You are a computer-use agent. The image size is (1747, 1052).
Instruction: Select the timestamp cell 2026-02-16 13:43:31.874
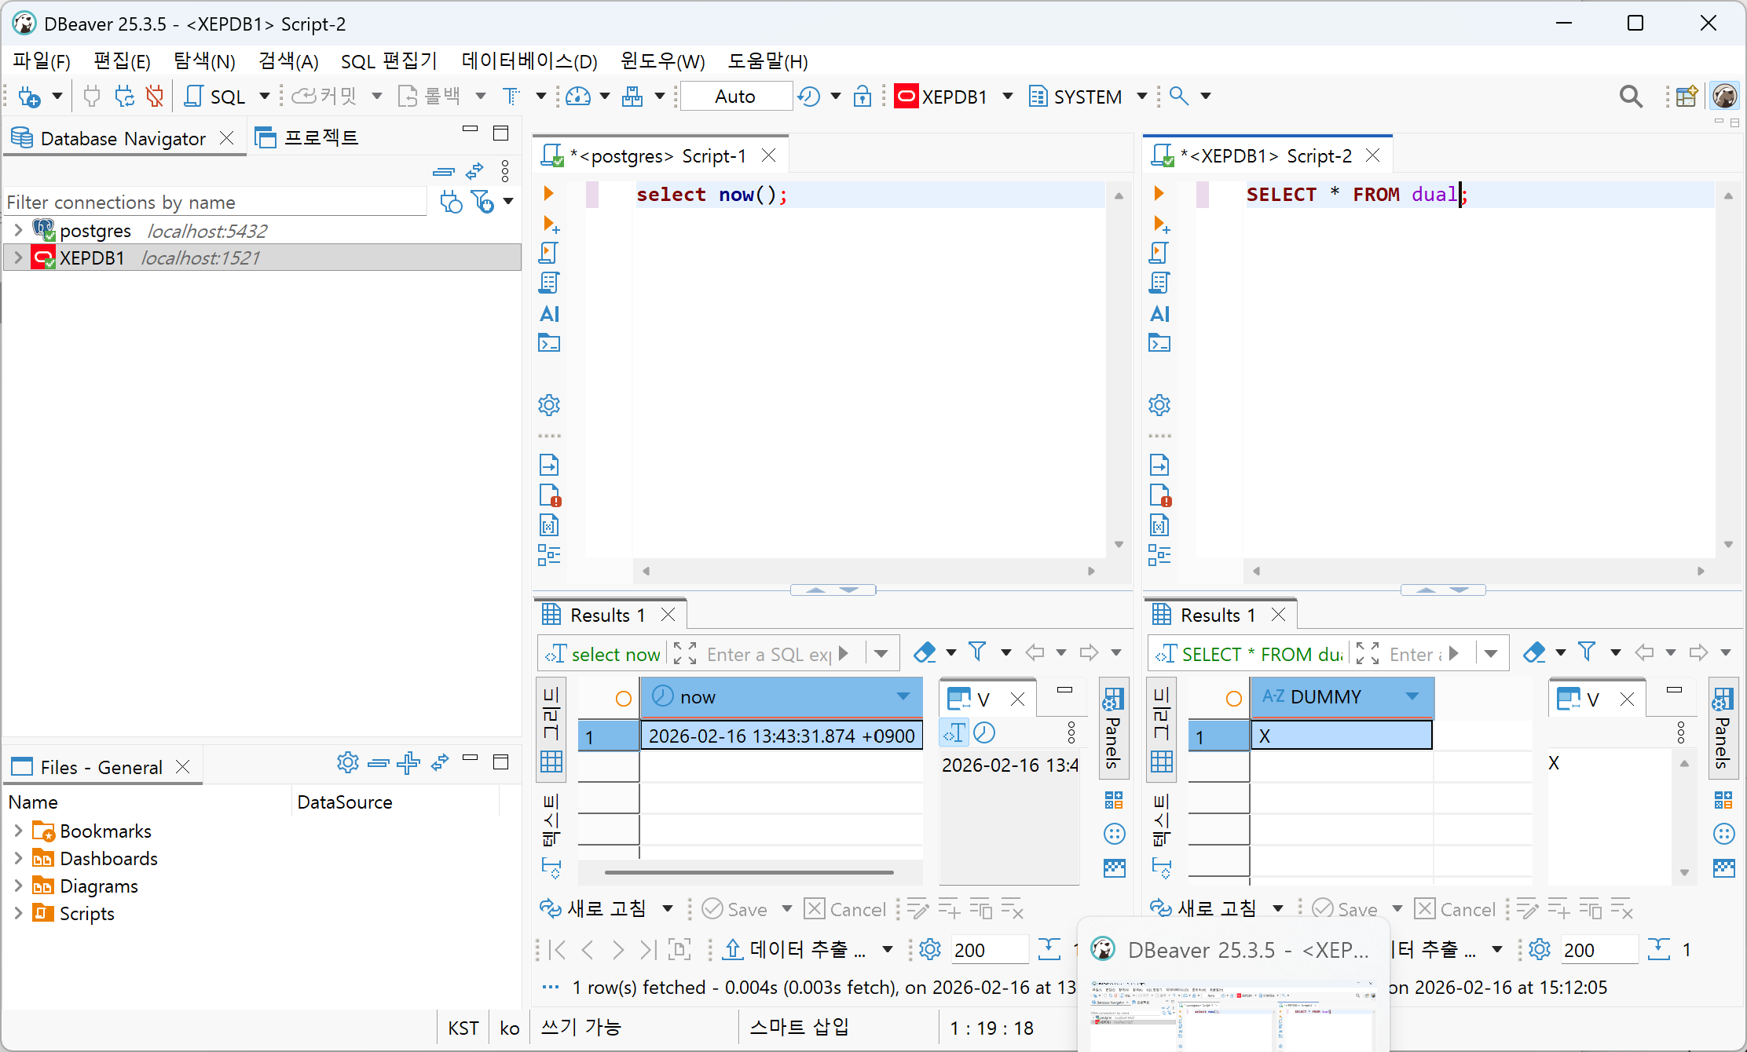point(782,736)
